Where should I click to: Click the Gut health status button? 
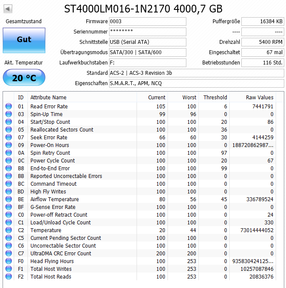pyautogui.click(x=24, y=40)
